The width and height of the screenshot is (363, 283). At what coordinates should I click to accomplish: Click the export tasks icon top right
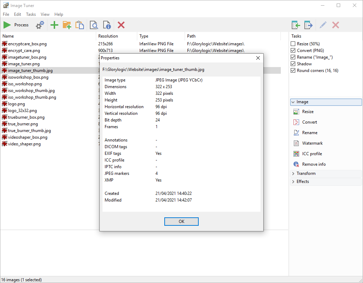tap(308, 25)
